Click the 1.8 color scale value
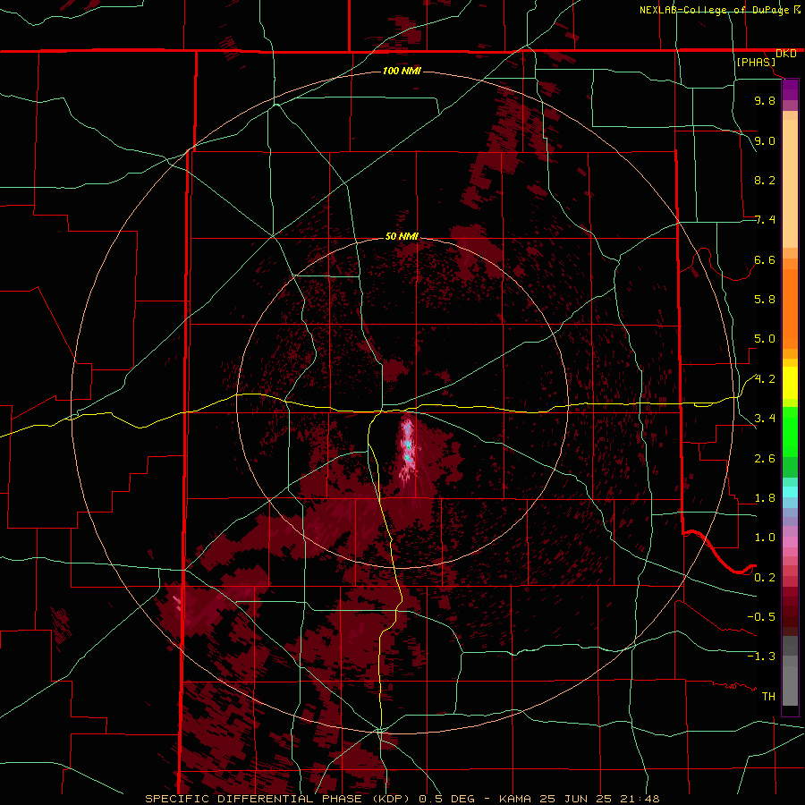 (x=765, y=498)
